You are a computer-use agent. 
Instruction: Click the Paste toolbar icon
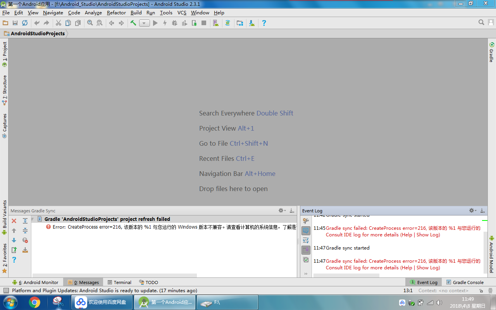78,23
